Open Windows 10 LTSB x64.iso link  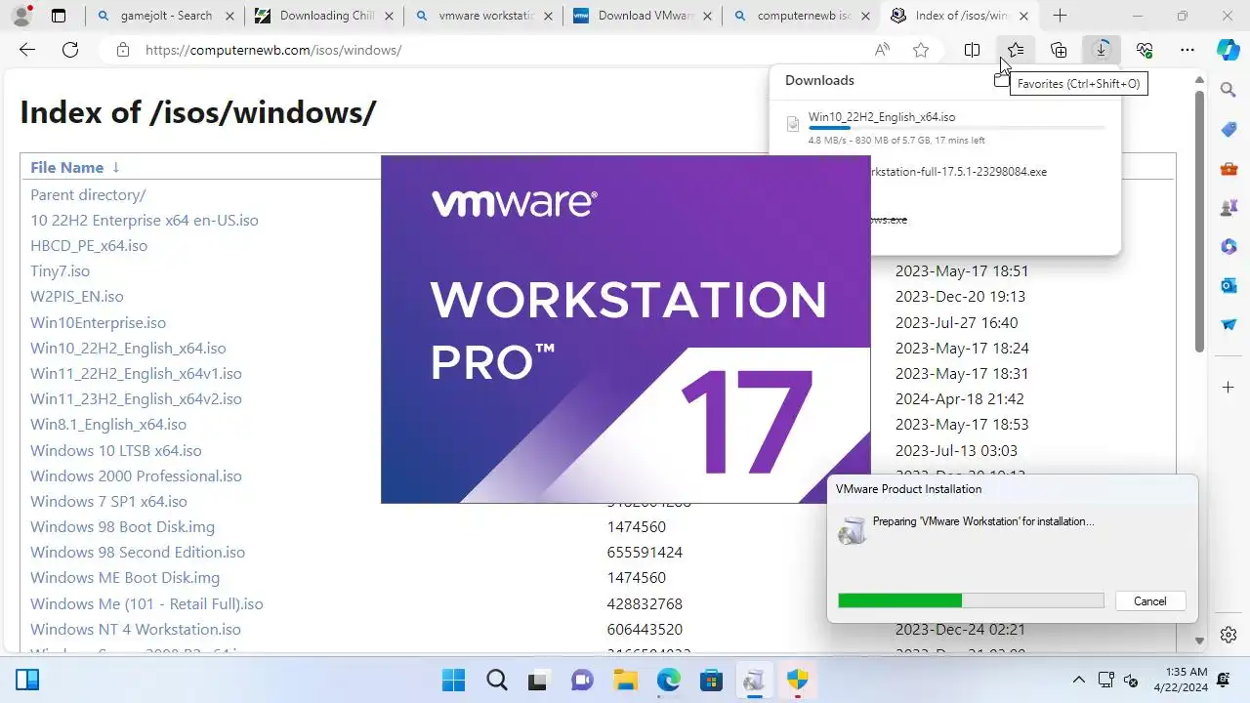pyautogui.click(x=116, y=450)
